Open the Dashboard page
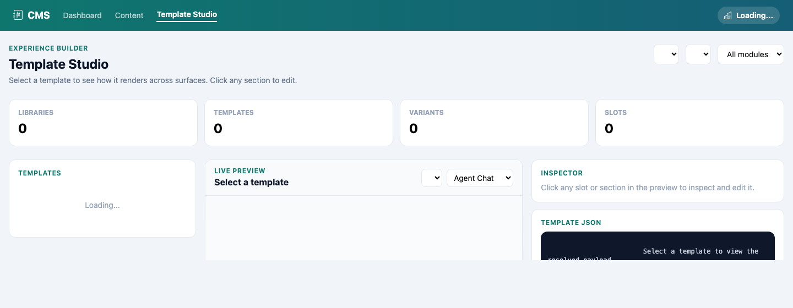Viewport: 793px width, 308px height. 83,15
